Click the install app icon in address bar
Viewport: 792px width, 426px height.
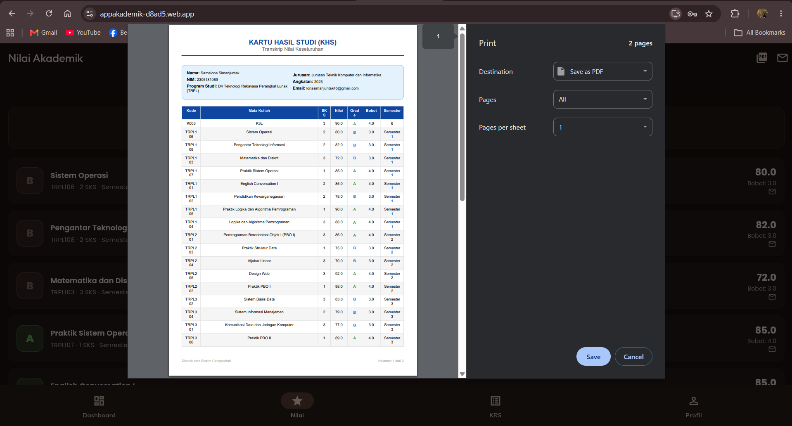click(x=676, y=14)
